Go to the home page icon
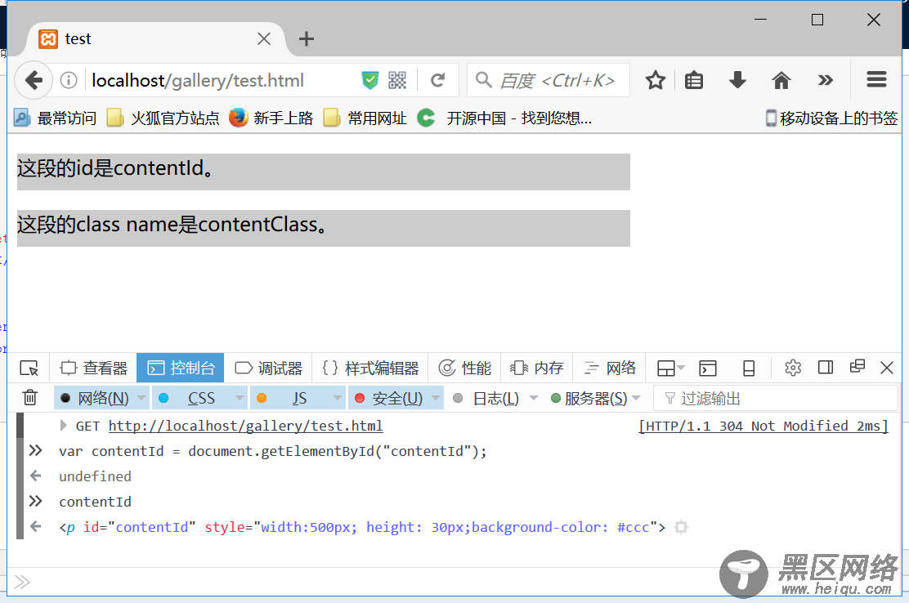This screenshot has height=603, width=909. coord(781,80)
